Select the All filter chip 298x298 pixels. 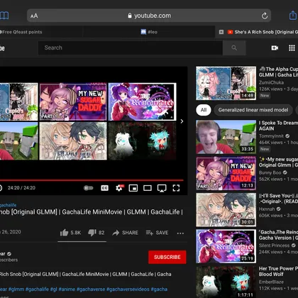[x=204, y=110]
